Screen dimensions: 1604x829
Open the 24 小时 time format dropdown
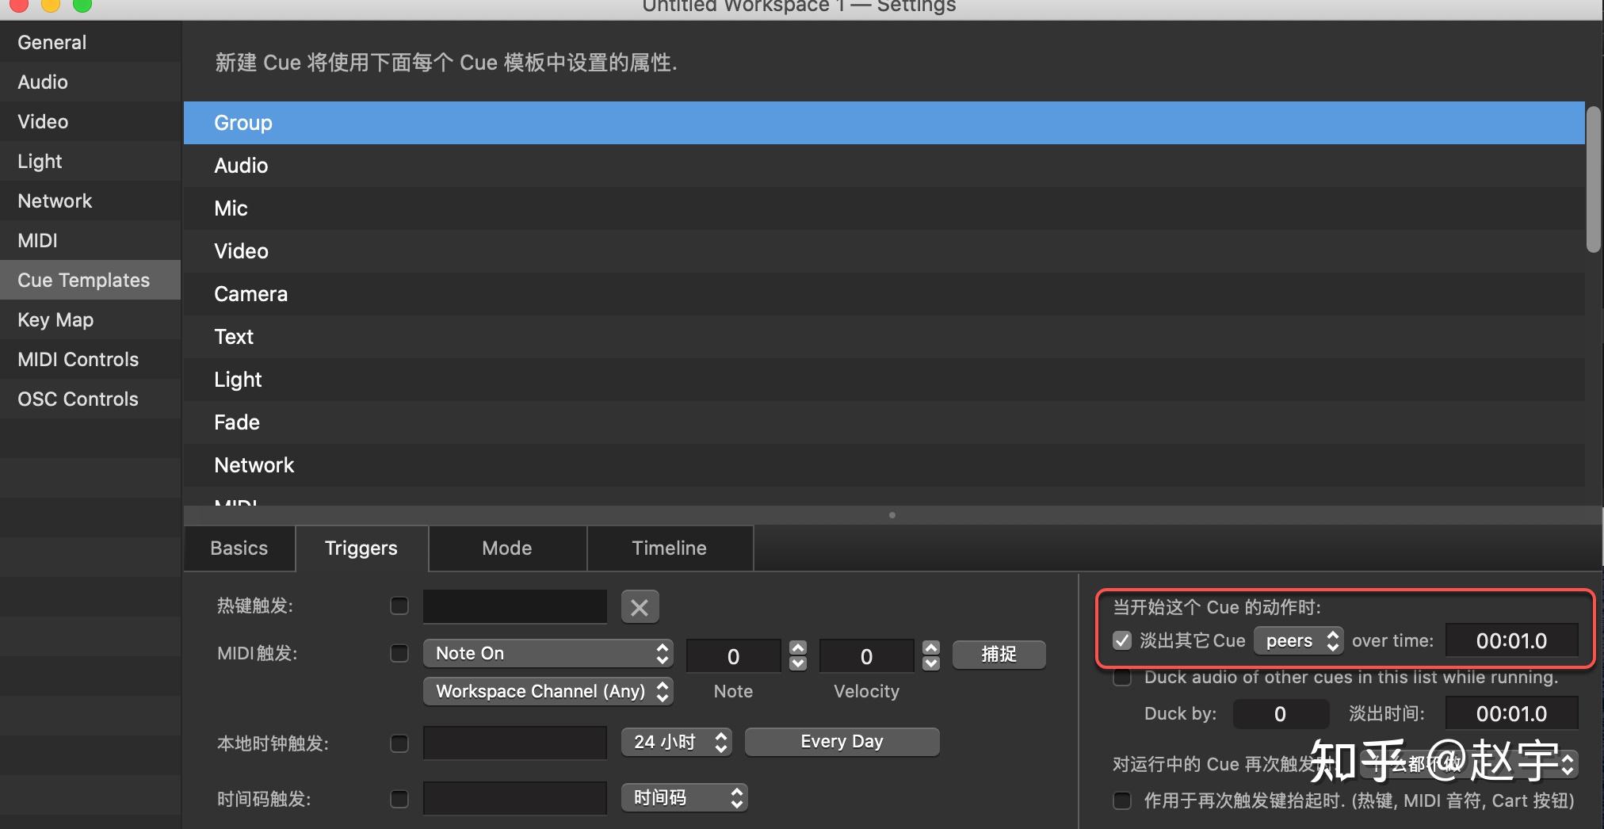pos(676,742)
